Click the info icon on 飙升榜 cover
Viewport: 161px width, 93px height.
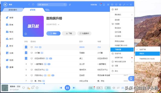pyautogui.click(x=26, y=34)
